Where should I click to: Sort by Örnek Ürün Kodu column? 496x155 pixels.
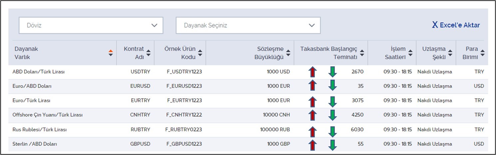pyautogui.click(x=200, y=53)
